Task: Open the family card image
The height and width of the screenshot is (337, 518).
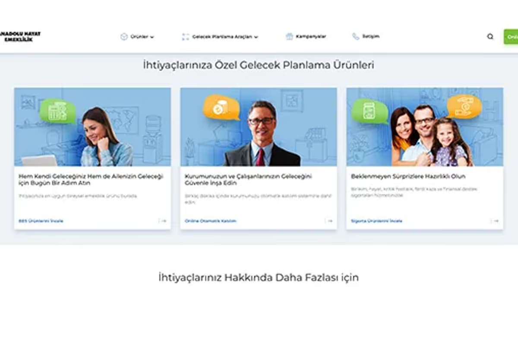Action: (425, 127)
